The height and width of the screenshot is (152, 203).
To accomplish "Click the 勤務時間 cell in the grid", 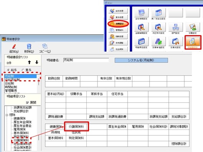I will 71,78.
